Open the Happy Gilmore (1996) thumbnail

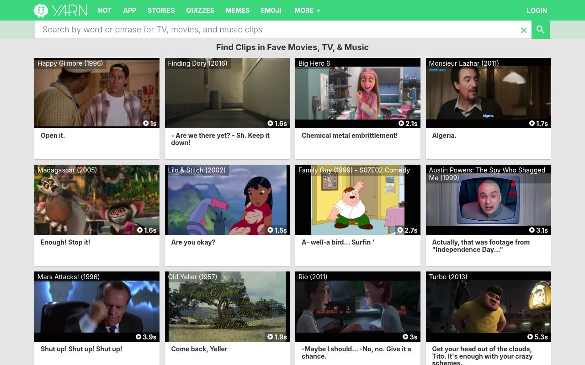point(97,93)
